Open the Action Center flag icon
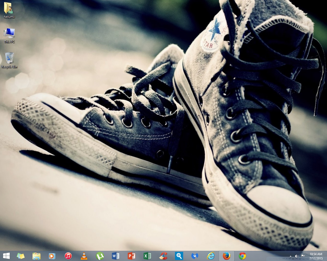Viewport: 327px width, 261px height. click(x=303, y=256)
